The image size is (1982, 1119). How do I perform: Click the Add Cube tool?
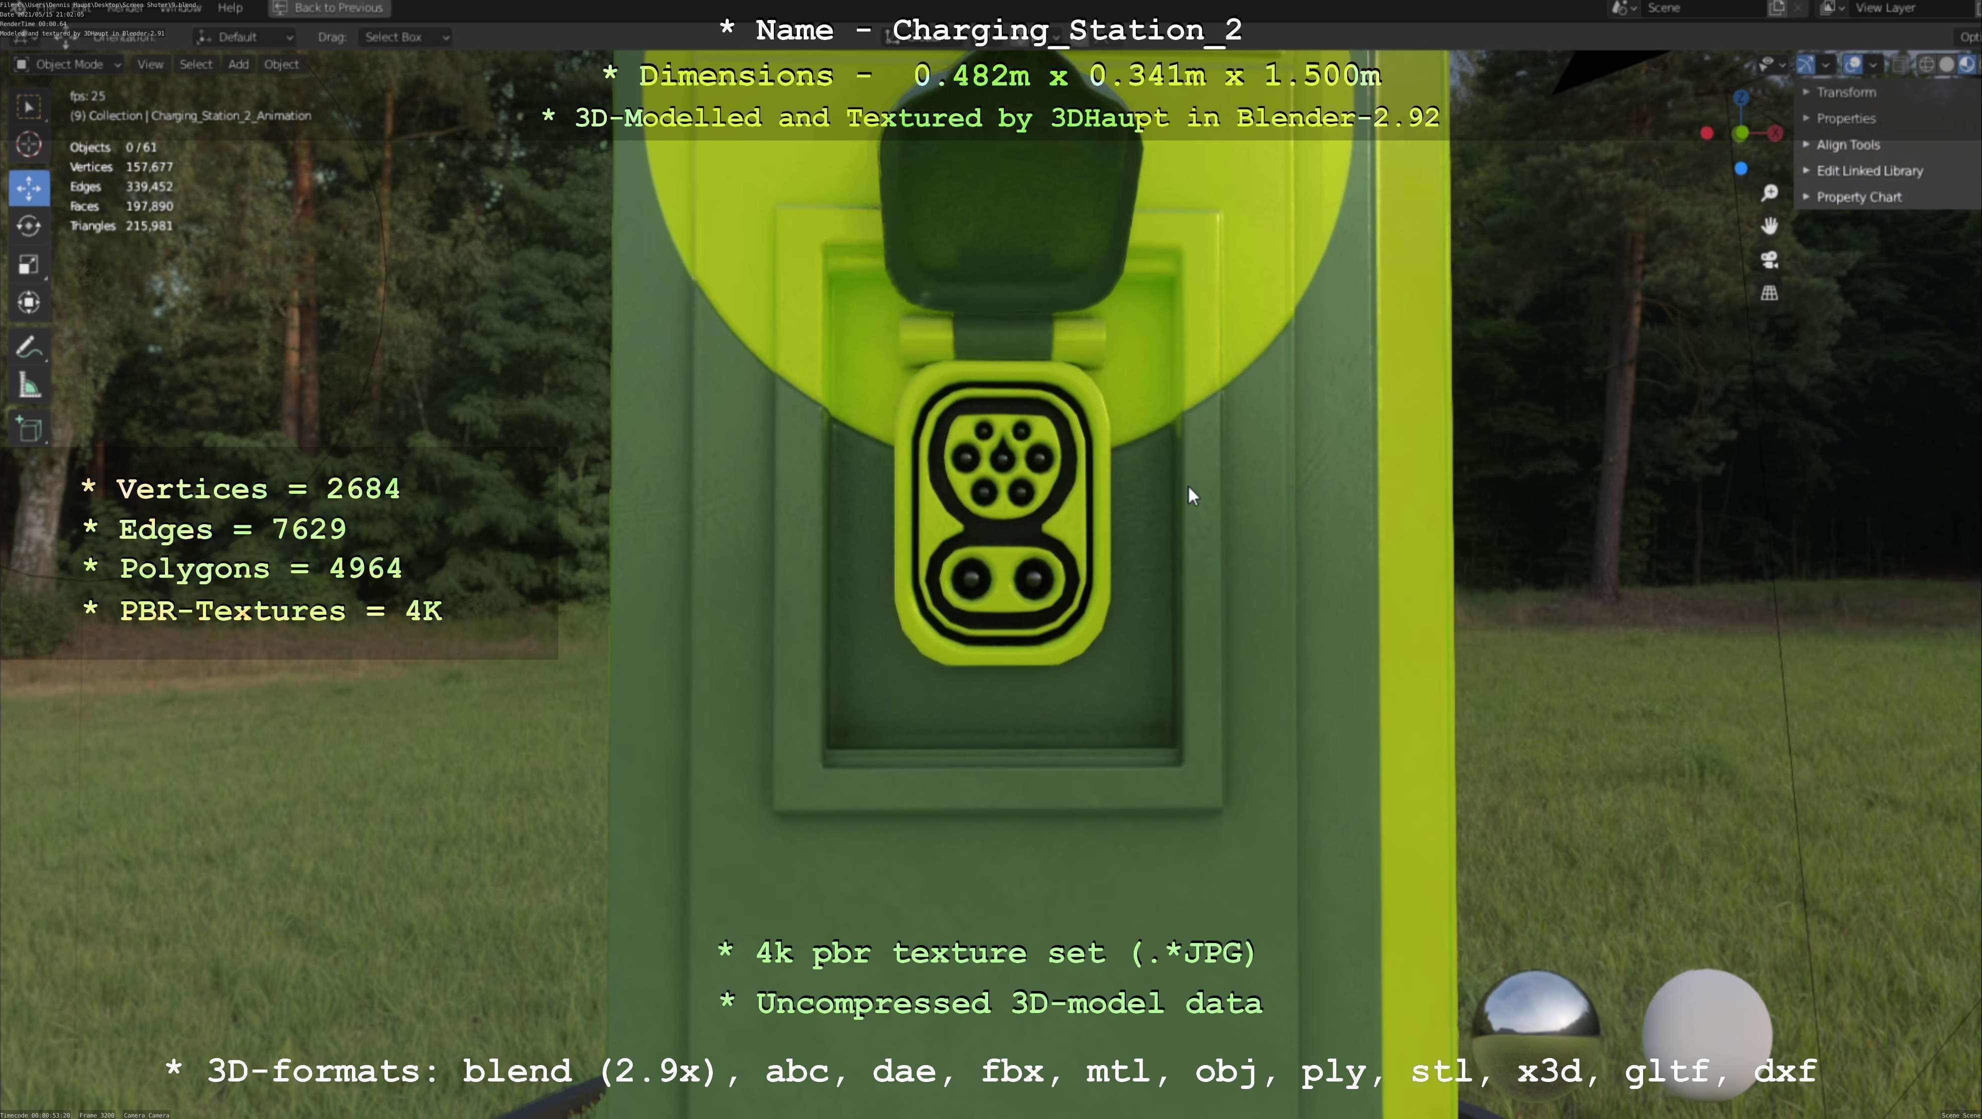29,429
